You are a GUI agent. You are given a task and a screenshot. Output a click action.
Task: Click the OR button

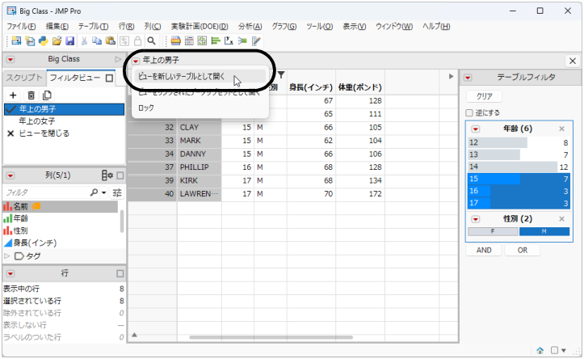click(x=522, y=250)
